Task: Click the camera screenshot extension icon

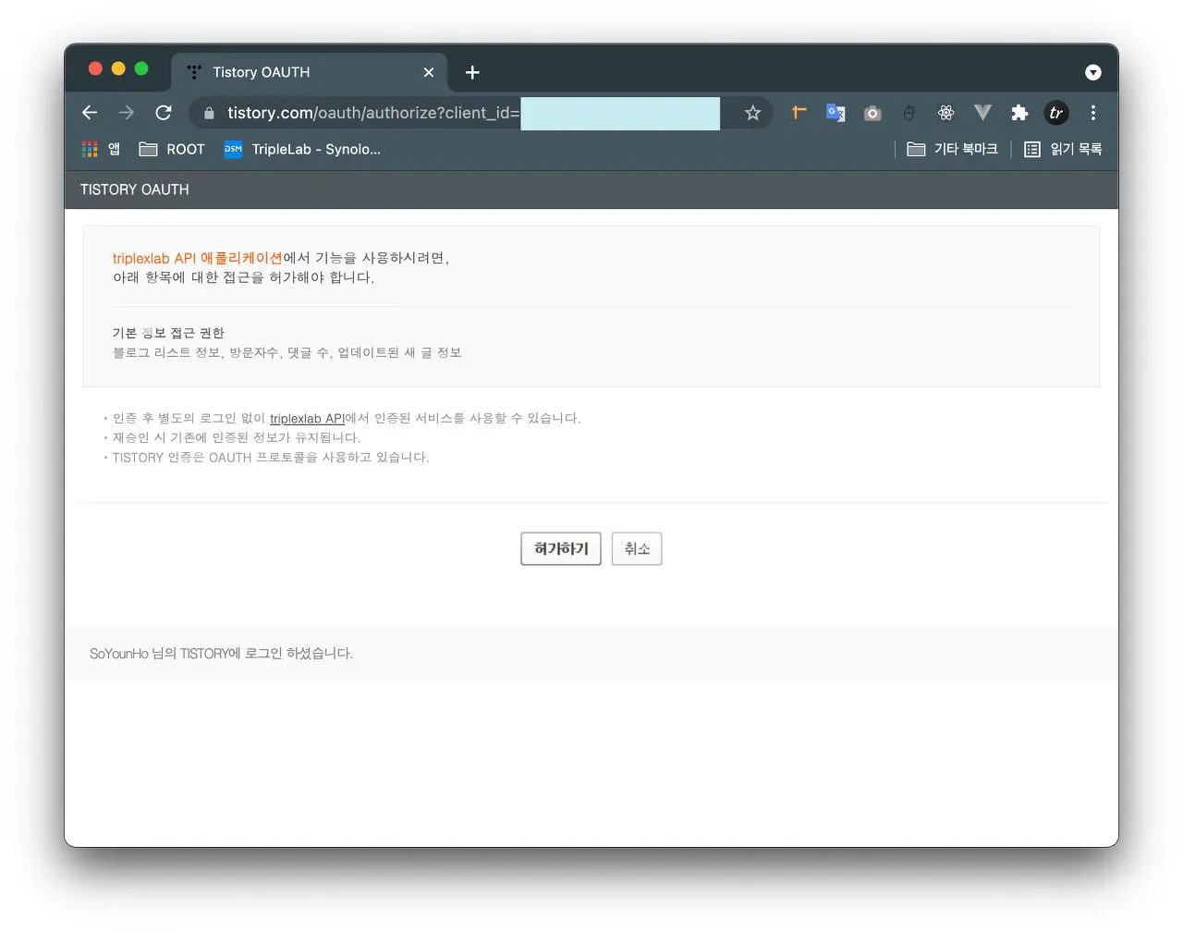Action: (872, 113)
